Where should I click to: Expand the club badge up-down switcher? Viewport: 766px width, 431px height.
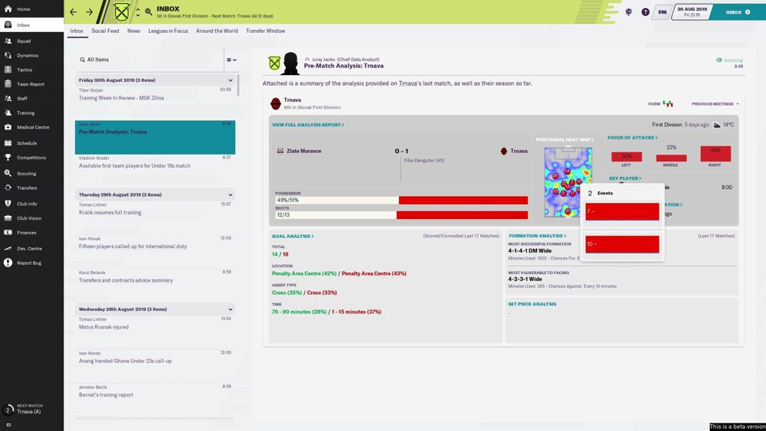(x=138, y=11)
